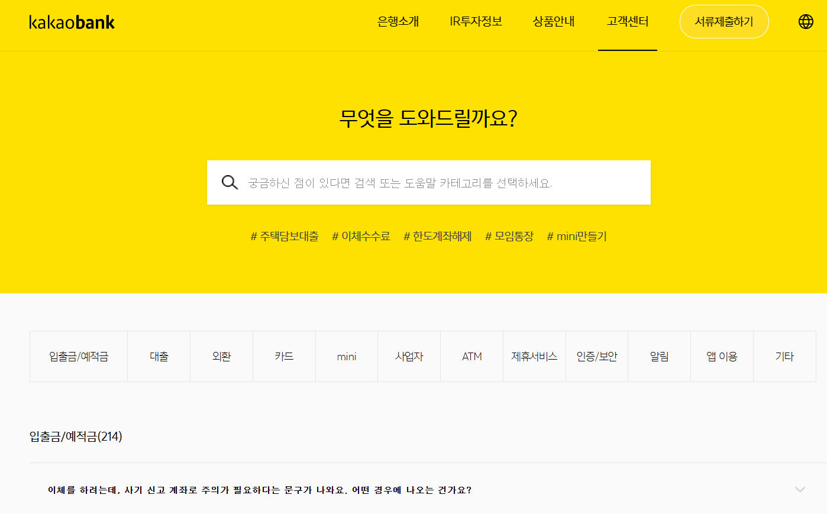Click the #이체수수료 hashtag link
Screen dimensions: 827x514
[361, 236]
